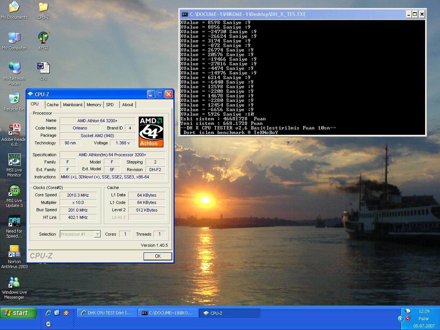440x330 pixels.
Task: Click the red security shield tray icon
Action: pos(408,319)
